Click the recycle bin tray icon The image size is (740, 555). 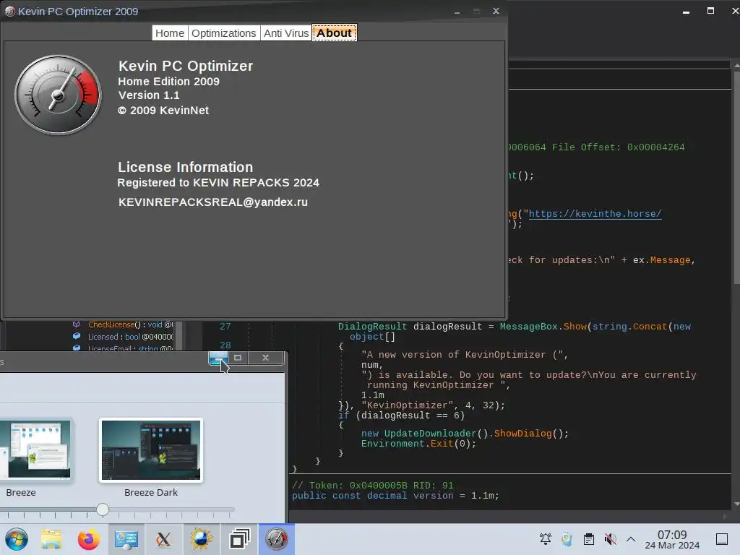pos(567,539)
